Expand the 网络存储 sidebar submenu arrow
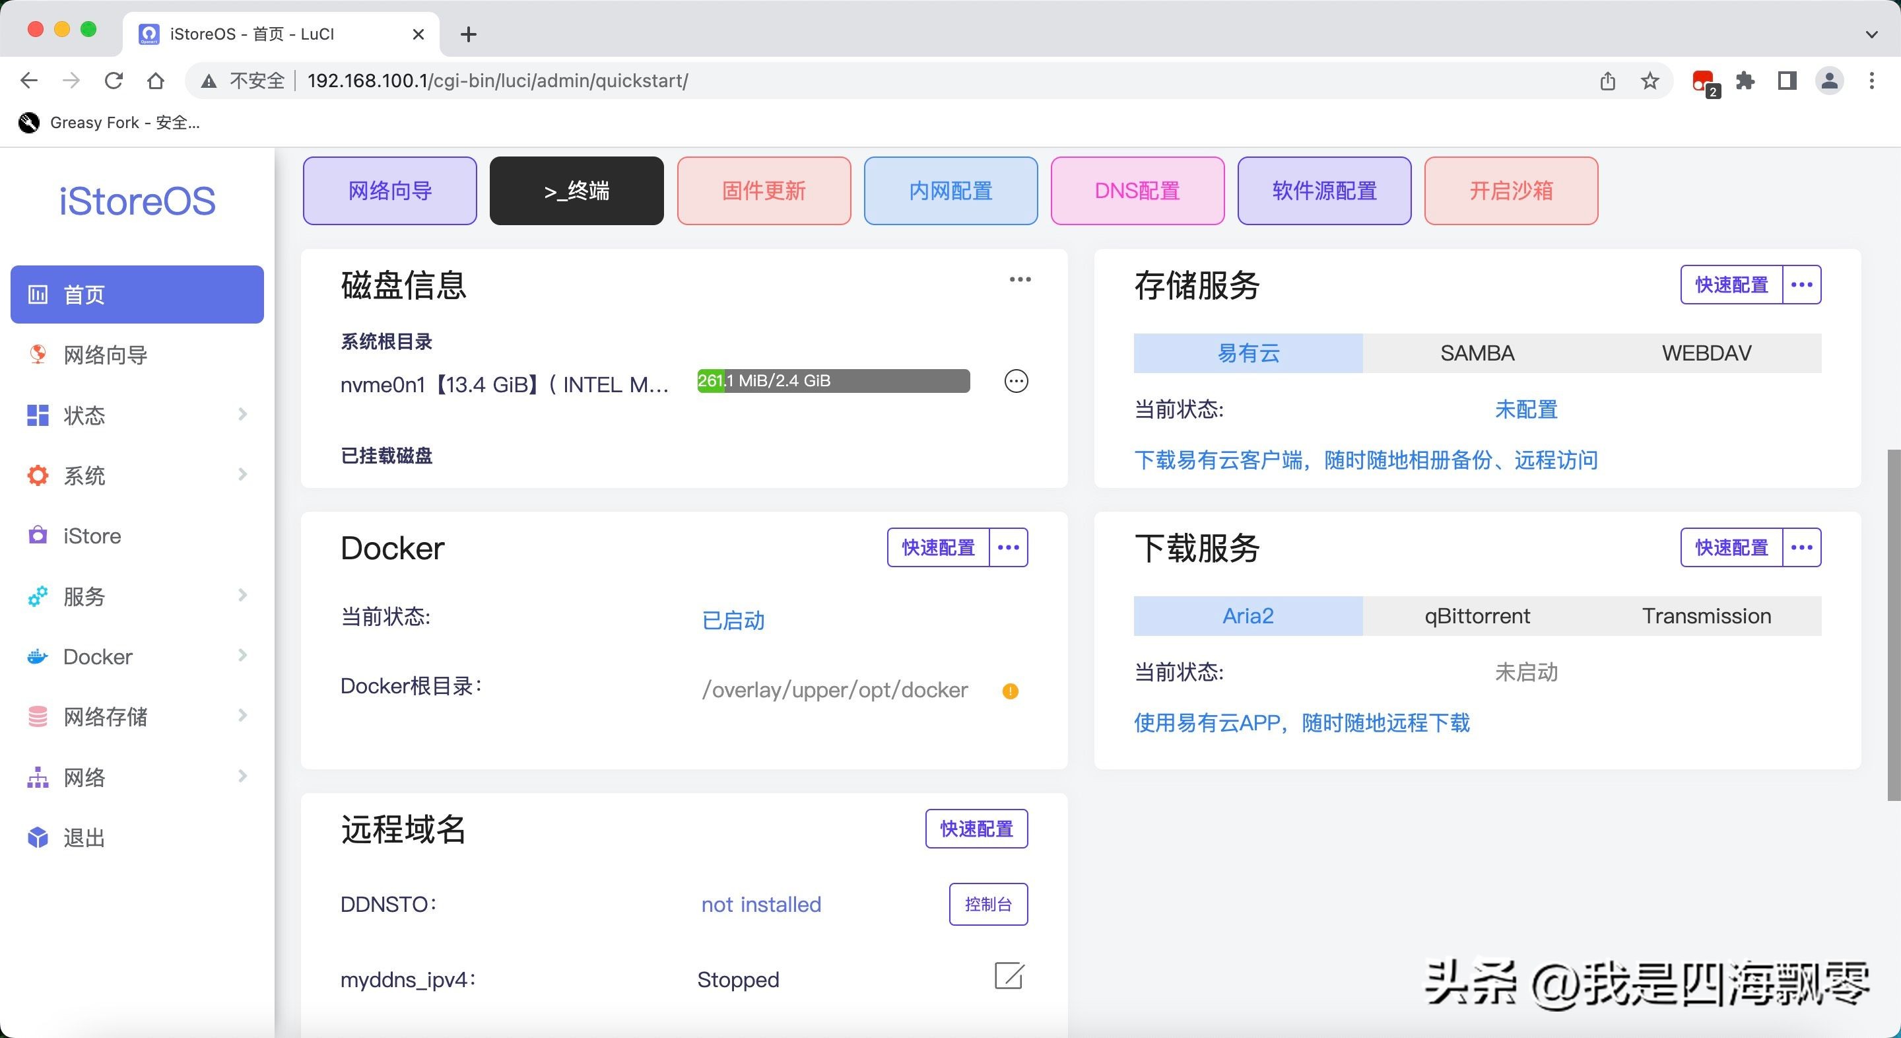The height and width of the screenshot is (1038, 1901). click(242, 715)
